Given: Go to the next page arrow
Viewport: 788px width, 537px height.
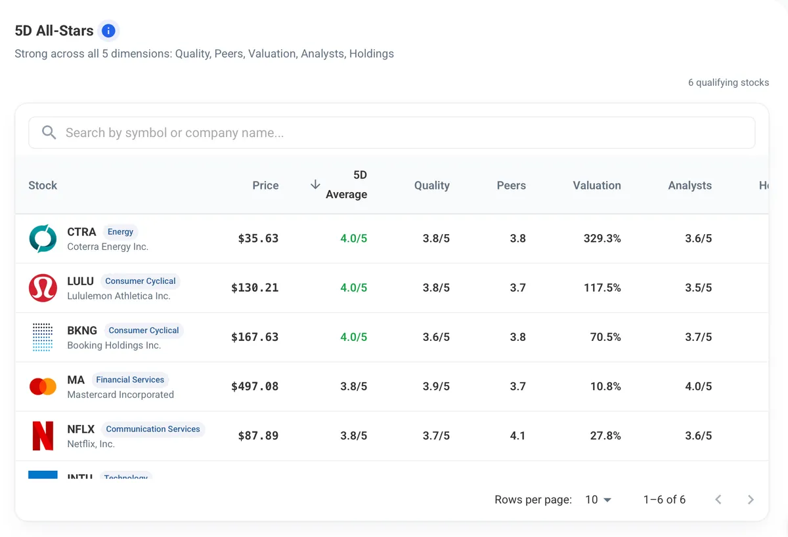Looking at the screenshot, I should pyautogui.click(x=751, y=500).
